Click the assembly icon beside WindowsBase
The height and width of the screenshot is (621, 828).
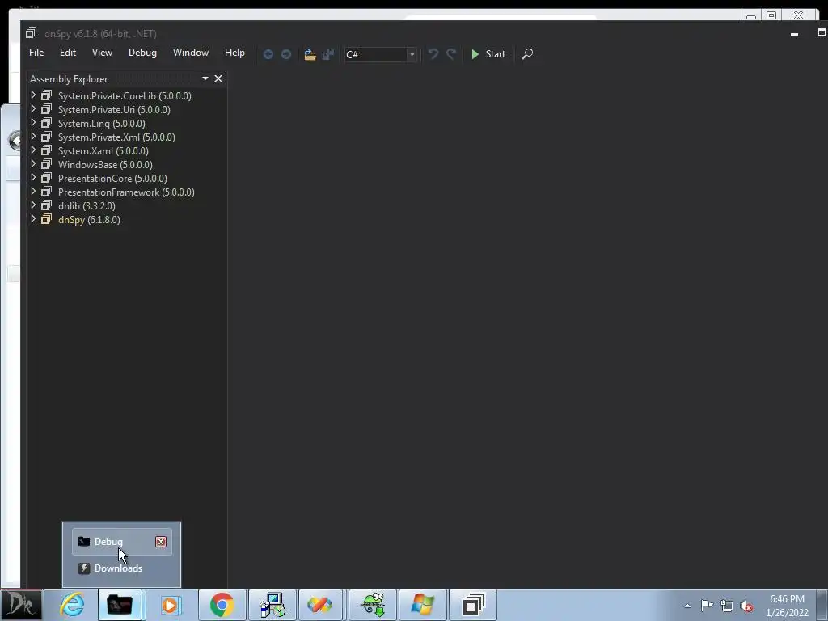[x=46, y=164]
